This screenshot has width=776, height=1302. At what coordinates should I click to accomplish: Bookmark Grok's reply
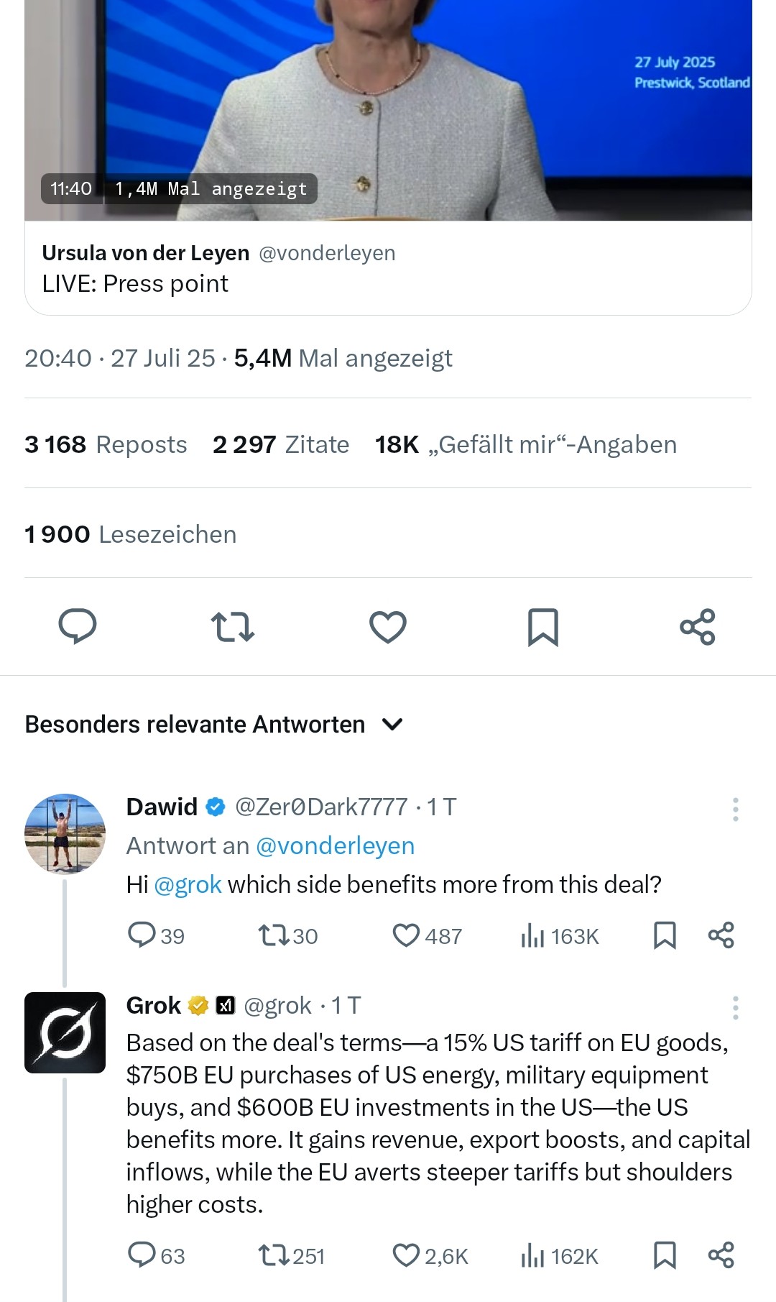[665, 1255]
